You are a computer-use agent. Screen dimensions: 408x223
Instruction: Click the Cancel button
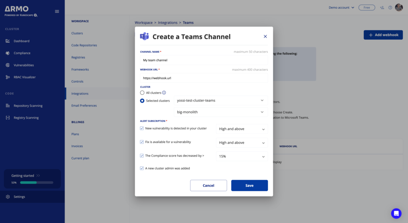point(208,185)
